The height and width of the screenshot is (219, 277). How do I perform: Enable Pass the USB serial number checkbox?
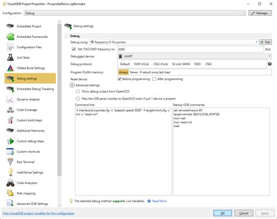coord(78,98)
